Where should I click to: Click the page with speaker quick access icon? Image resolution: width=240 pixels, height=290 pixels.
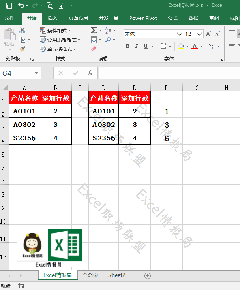point(61,6)
